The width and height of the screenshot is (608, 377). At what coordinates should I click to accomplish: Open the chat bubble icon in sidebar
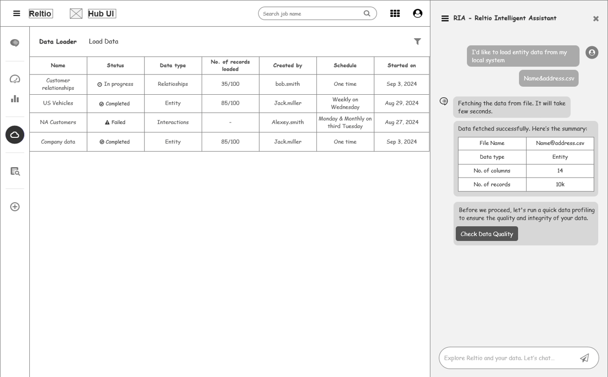(x=15, y=43)
